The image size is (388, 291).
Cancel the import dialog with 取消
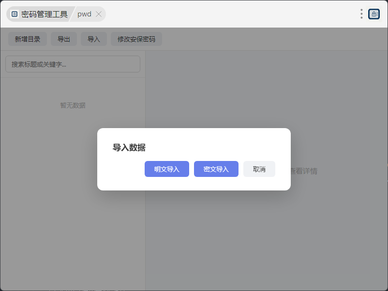tap(259, 169)
